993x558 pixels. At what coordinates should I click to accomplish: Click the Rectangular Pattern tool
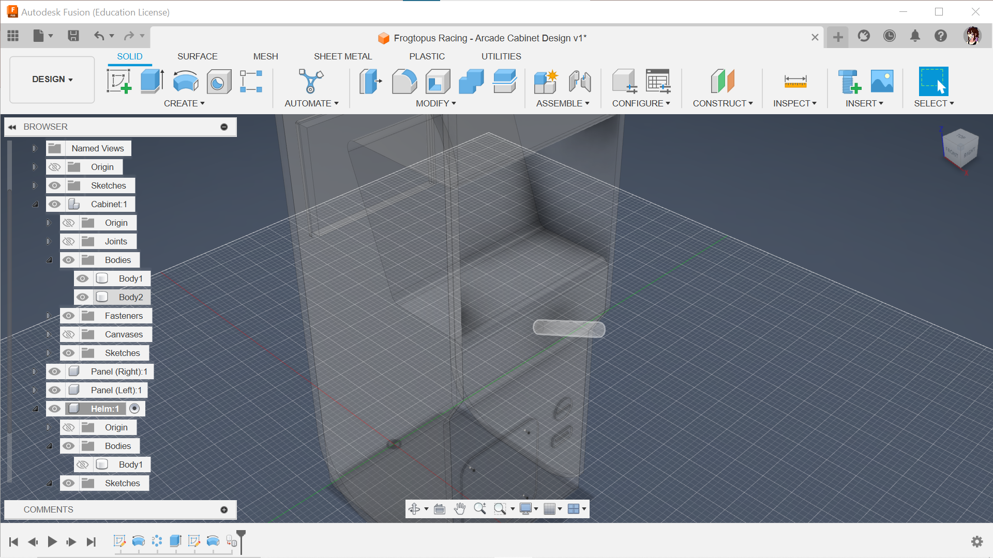tap(252, 81)
